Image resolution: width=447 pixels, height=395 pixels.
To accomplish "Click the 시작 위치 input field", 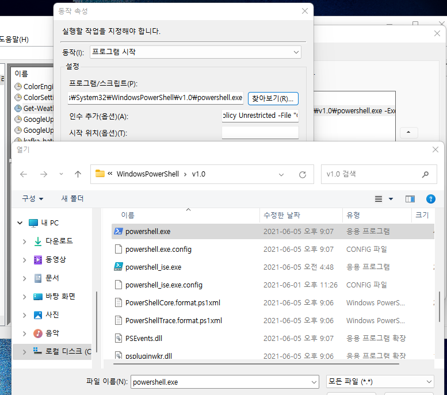I will pyautogui.click(x=260, y=132).
